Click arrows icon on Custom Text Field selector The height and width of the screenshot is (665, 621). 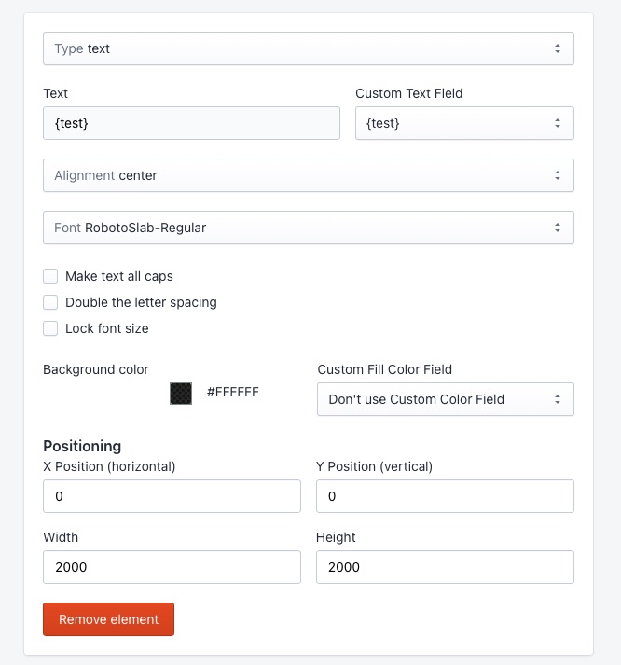click(557, 123)
